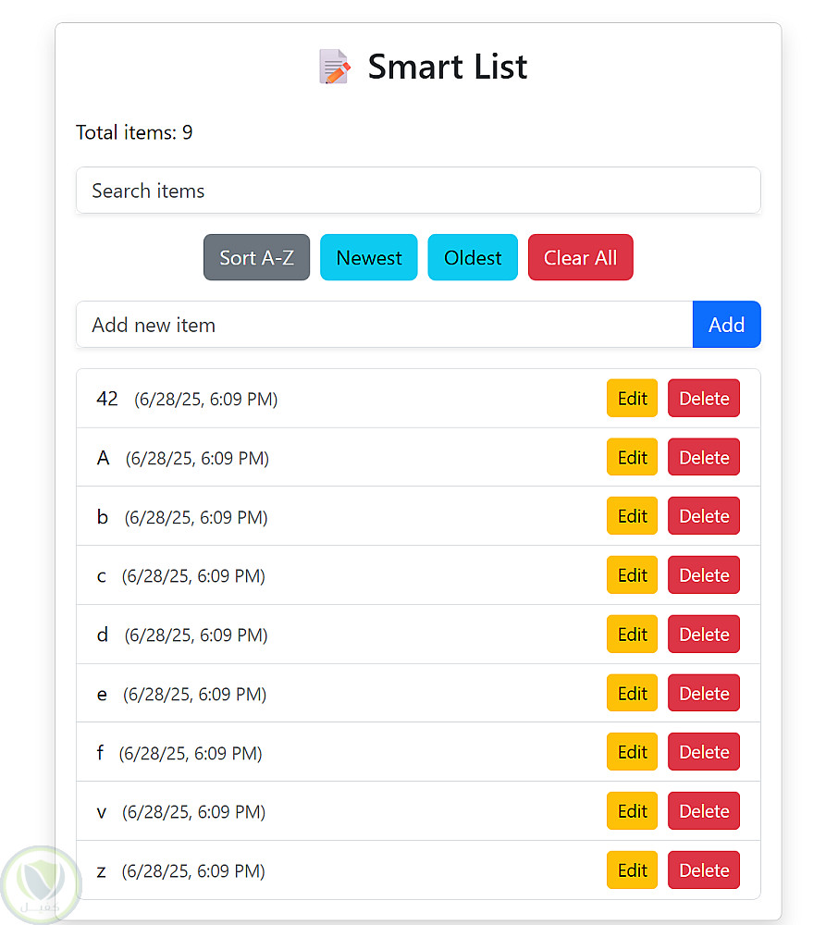Image resolution: width=826 pixels, height=925 pixels.
Task: Select the list row labeled d
Action: [370, 635]
